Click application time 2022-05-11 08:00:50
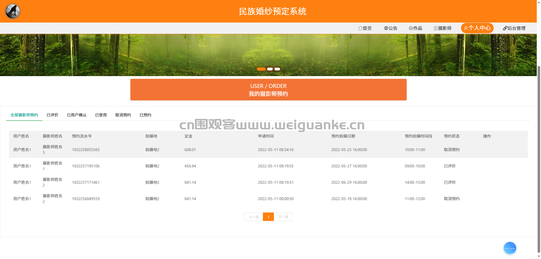Image resolution: width=541 pixels, height=259 pixels. tap(276, 199)
